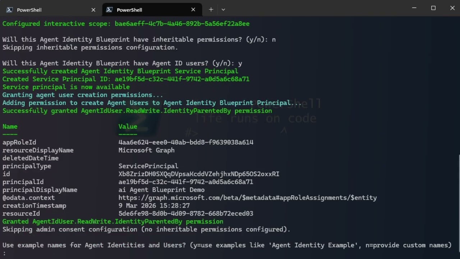Click the principalId value ae19bf5d
Image resolution: width=460 pixels, height=259 pixels.
pos(186,182)
